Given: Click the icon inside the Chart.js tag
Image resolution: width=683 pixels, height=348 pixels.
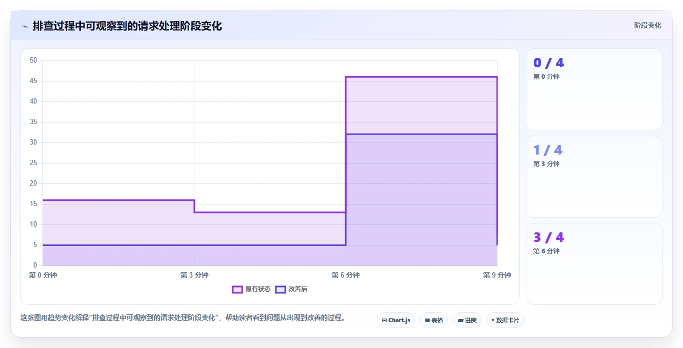Looking at the screenshot, I should coord(385,320).
